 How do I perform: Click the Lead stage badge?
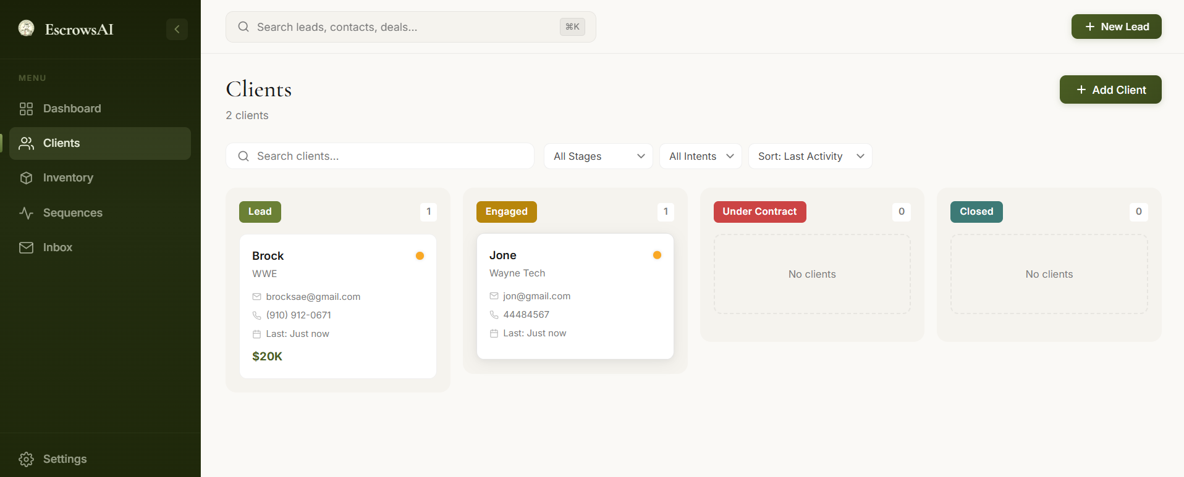tap(260, 212)
